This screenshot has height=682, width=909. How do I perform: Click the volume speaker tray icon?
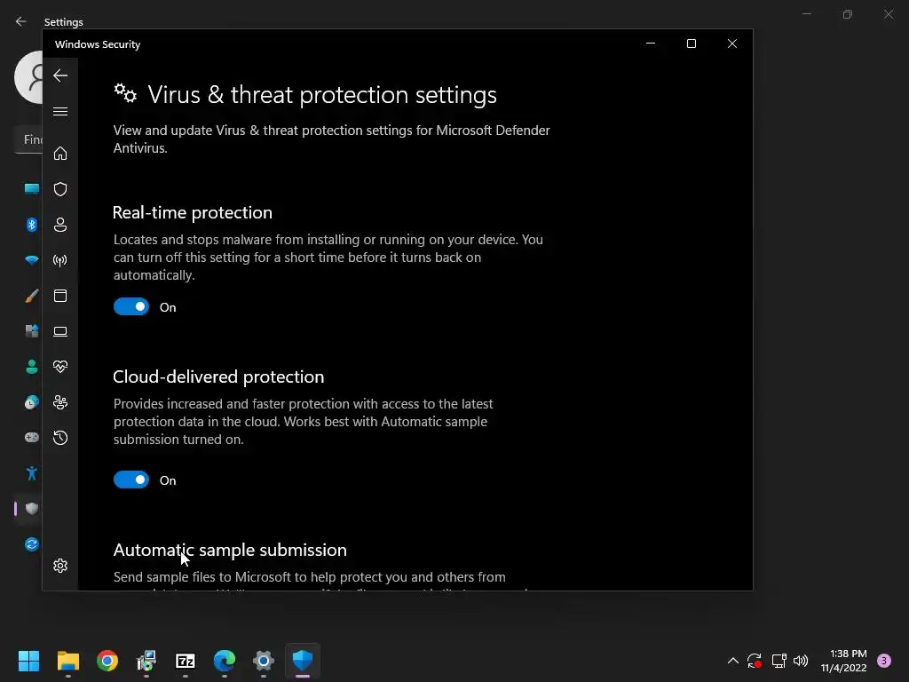(801, 661)
